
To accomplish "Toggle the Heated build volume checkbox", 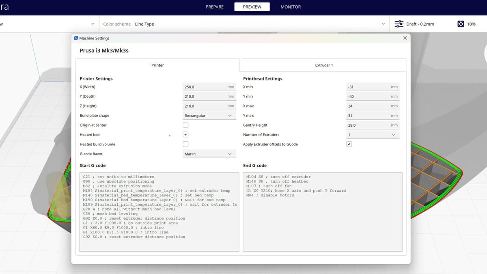I will (x=185, y=144).
